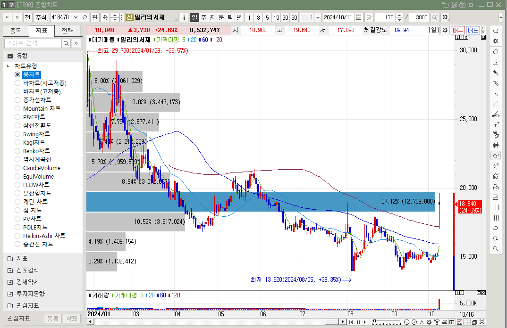Click the 관 watchlist button

pos(95,17)
